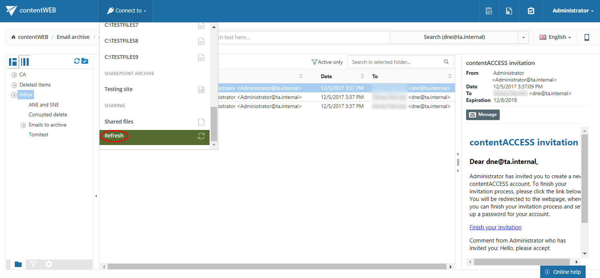The width and height of the screenshot is (600, 278).
Task: Click the Testing site SharePoint document icon
Action: click(x=201, y=90)
